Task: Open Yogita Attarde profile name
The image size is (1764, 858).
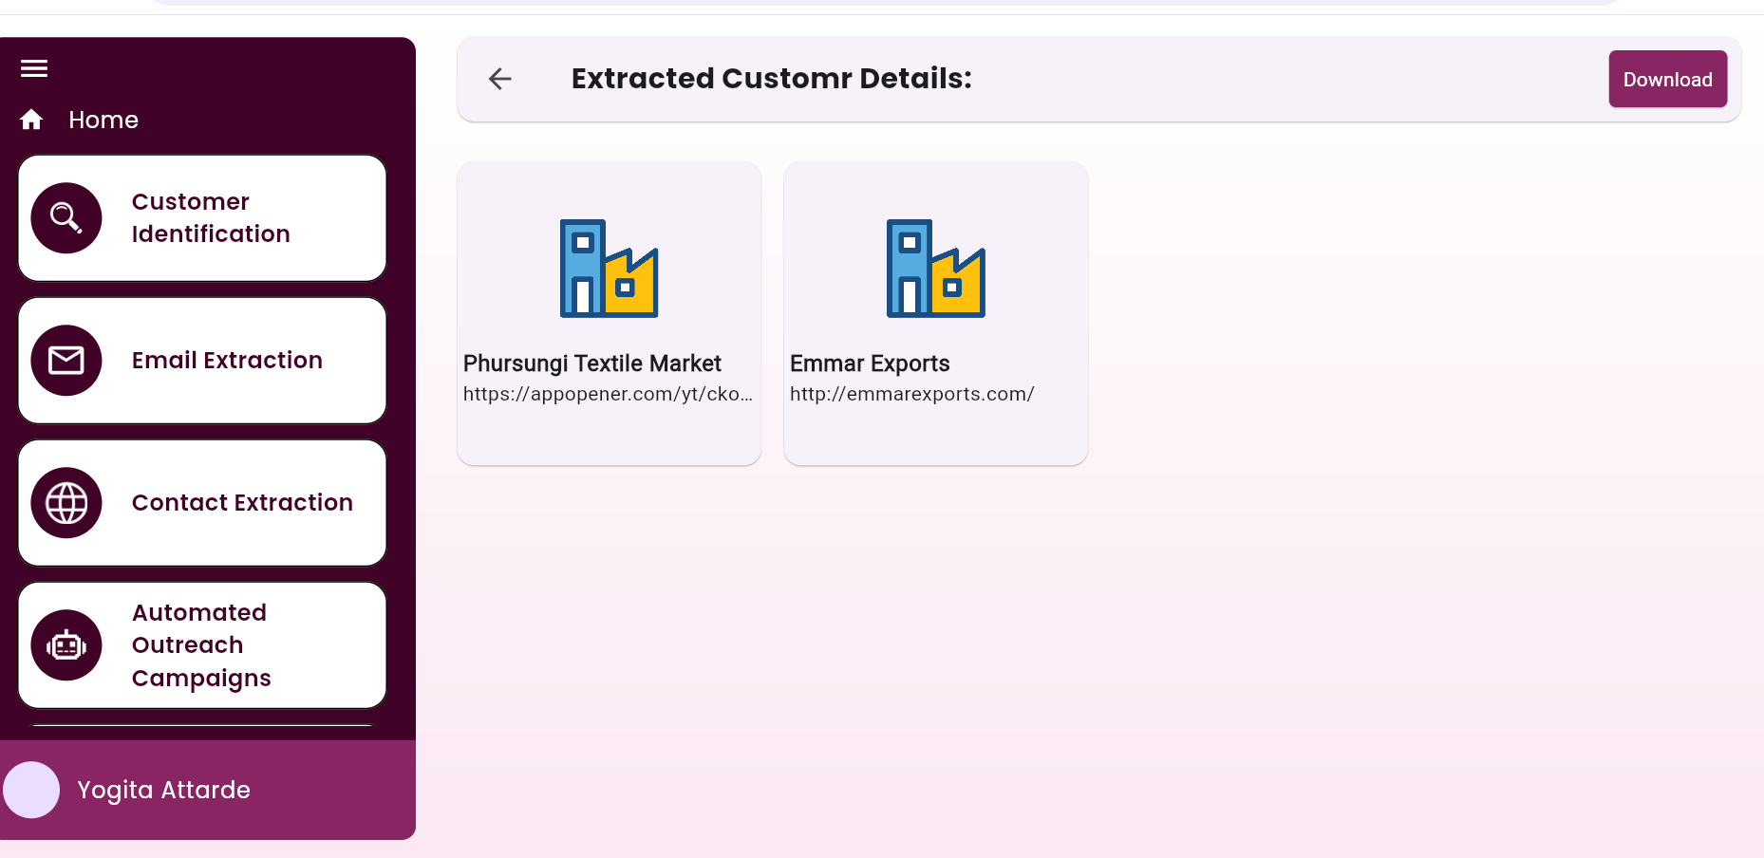Action: 163,790
